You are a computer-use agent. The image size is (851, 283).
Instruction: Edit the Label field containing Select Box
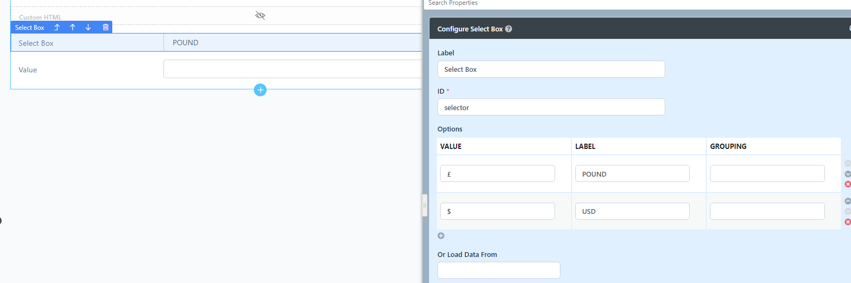(x=551, y=69)
